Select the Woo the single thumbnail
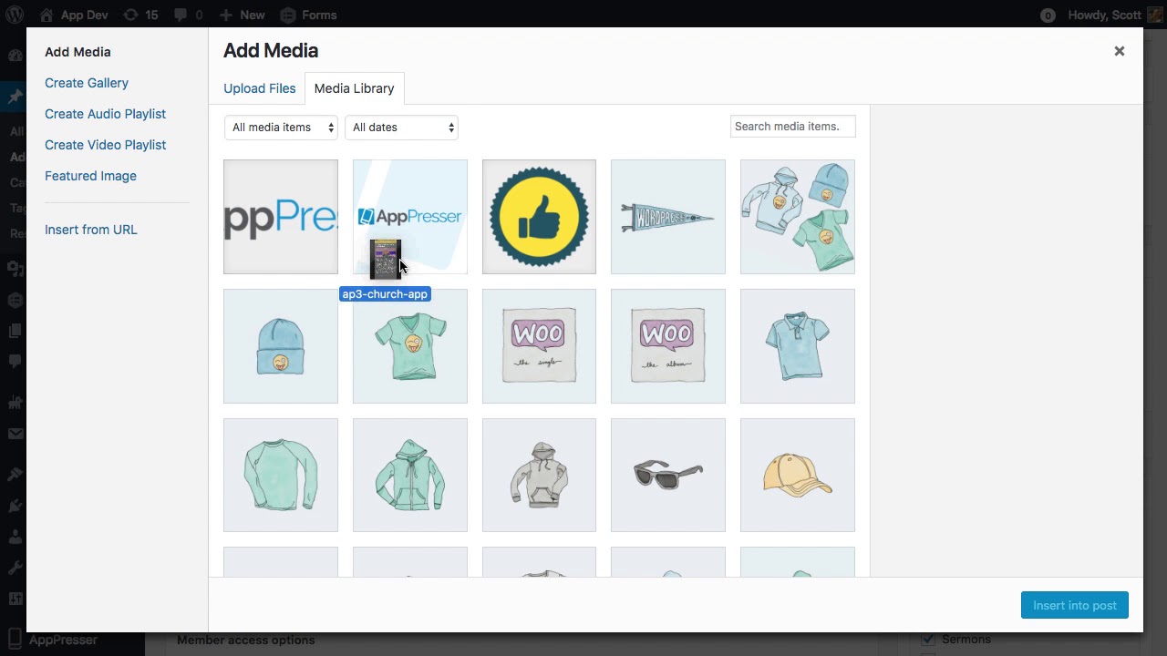Image resolution: width=1167 pixels, height=656 pixels. click(x=539, y=346)
